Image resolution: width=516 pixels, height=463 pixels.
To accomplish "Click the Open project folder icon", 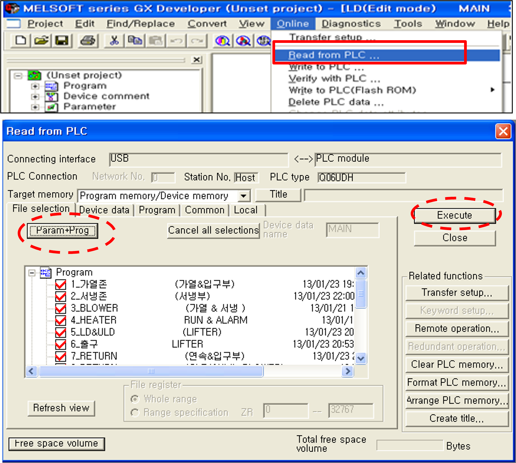I will click(41, 40).
